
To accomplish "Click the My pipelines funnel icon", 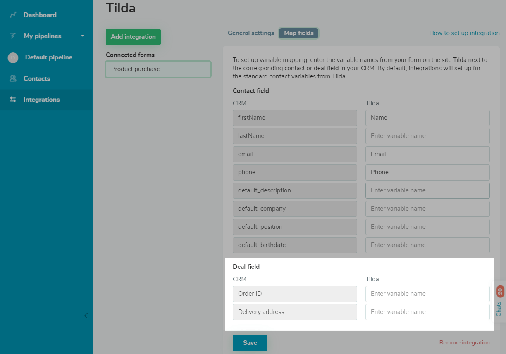I will click(13, 36).
